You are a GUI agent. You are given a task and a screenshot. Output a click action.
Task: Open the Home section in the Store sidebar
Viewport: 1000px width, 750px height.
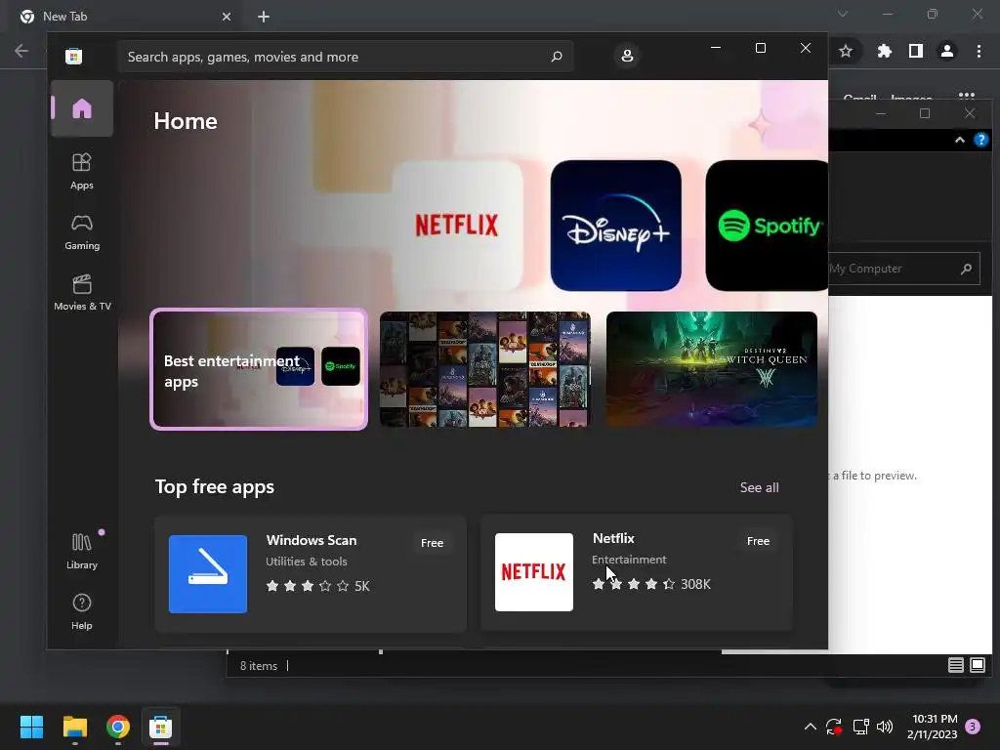coord(82,108)
